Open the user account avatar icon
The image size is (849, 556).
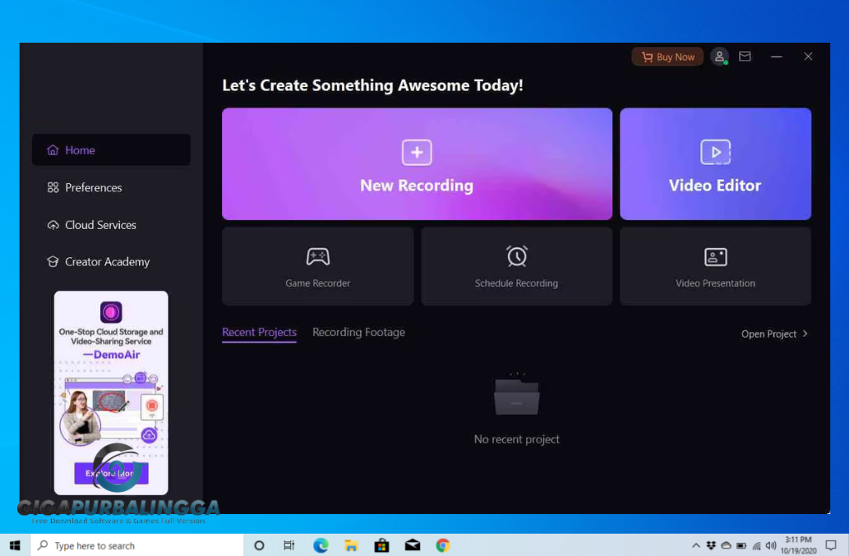[x=719, y=56]
